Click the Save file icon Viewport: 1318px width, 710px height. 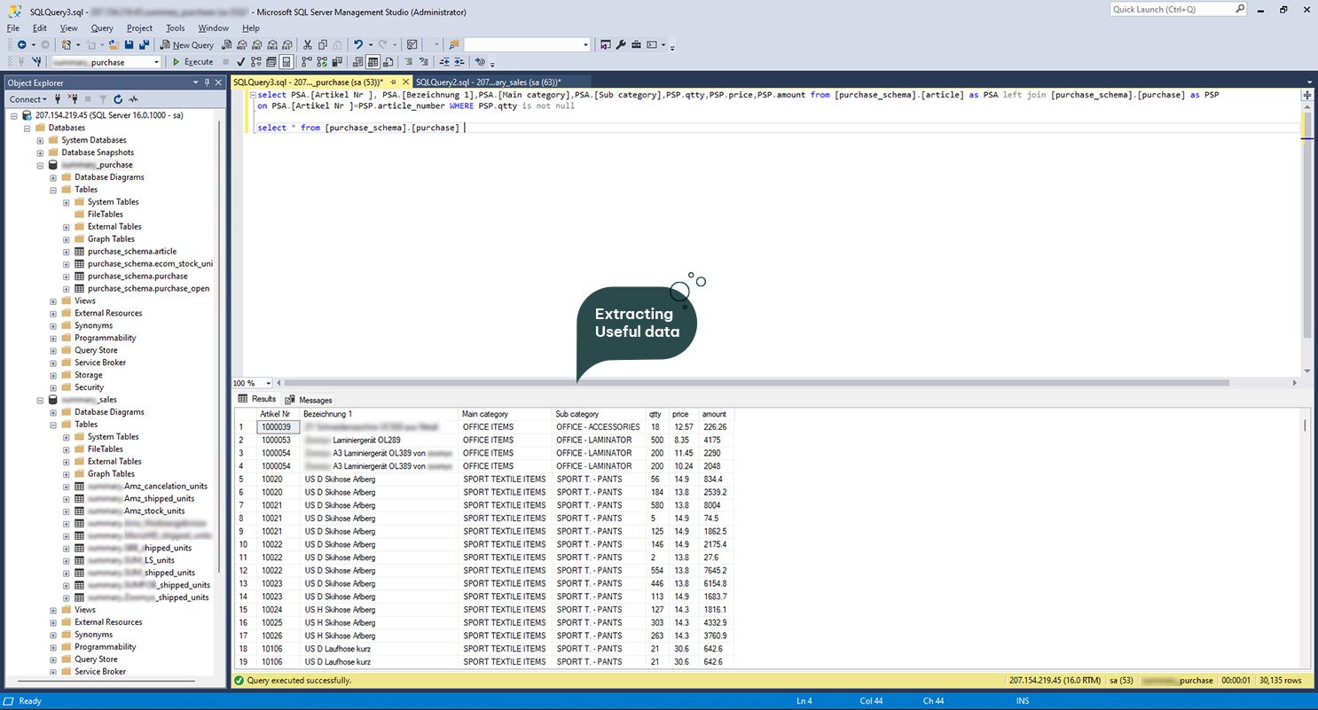click(x=129, y=45)
